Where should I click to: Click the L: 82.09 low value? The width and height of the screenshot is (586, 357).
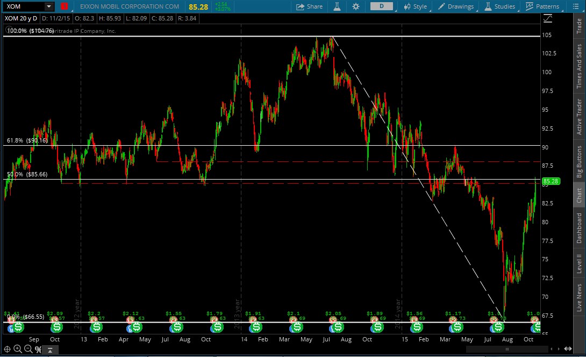(x=137, y=18)
